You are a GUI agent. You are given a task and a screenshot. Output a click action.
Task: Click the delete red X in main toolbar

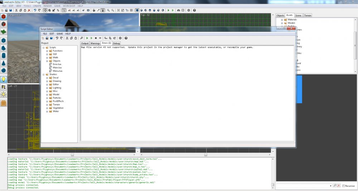coord(29,10)
